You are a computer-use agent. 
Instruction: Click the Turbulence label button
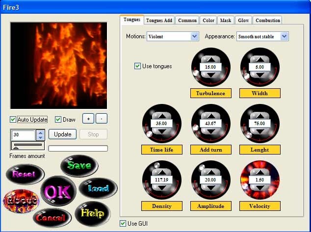pos(210,93)
